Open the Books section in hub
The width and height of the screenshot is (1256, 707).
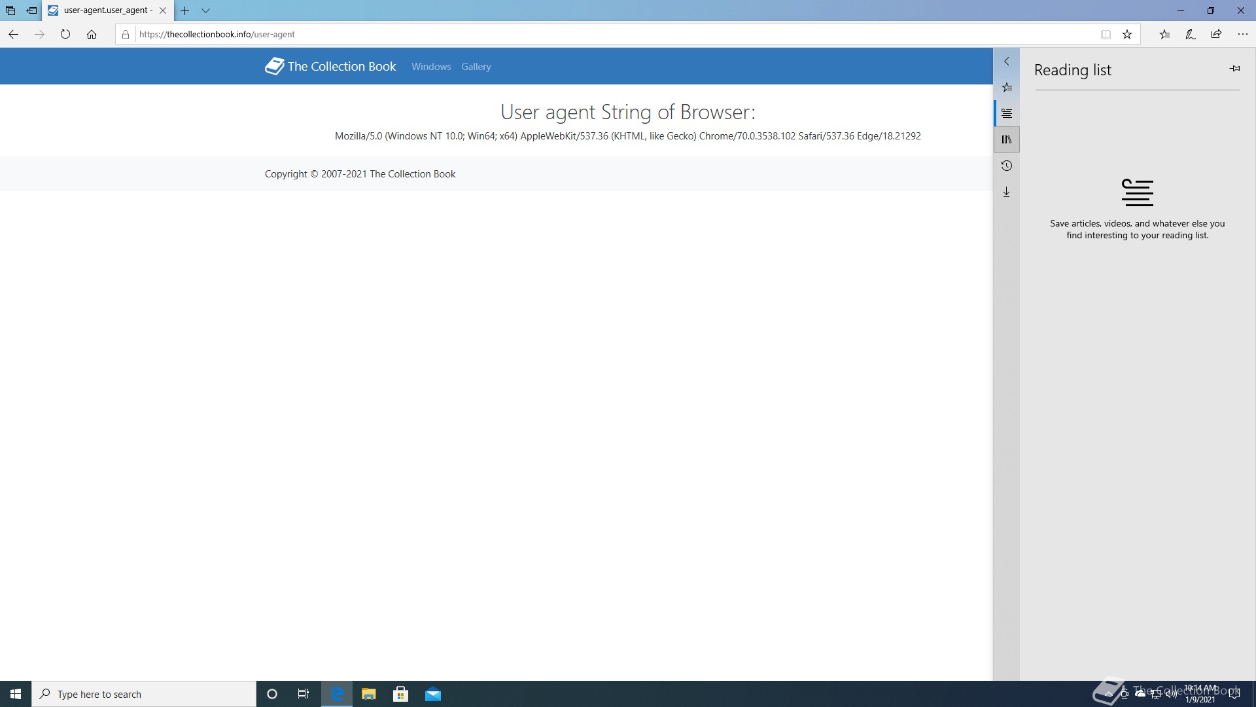coord(1007,139)
